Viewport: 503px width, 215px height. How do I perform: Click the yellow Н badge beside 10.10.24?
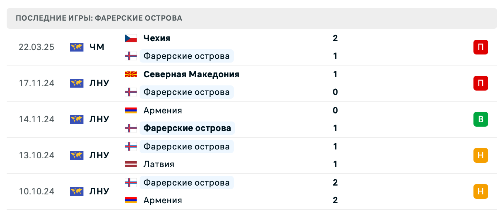tap(480, 191)
